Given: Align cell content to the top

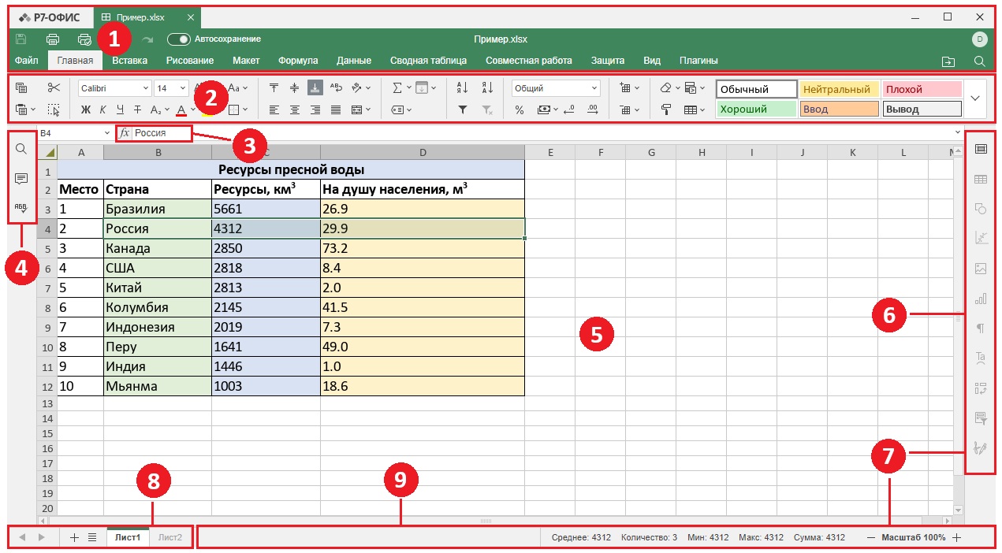Looking at the screenshot, I should coord(274,88).
